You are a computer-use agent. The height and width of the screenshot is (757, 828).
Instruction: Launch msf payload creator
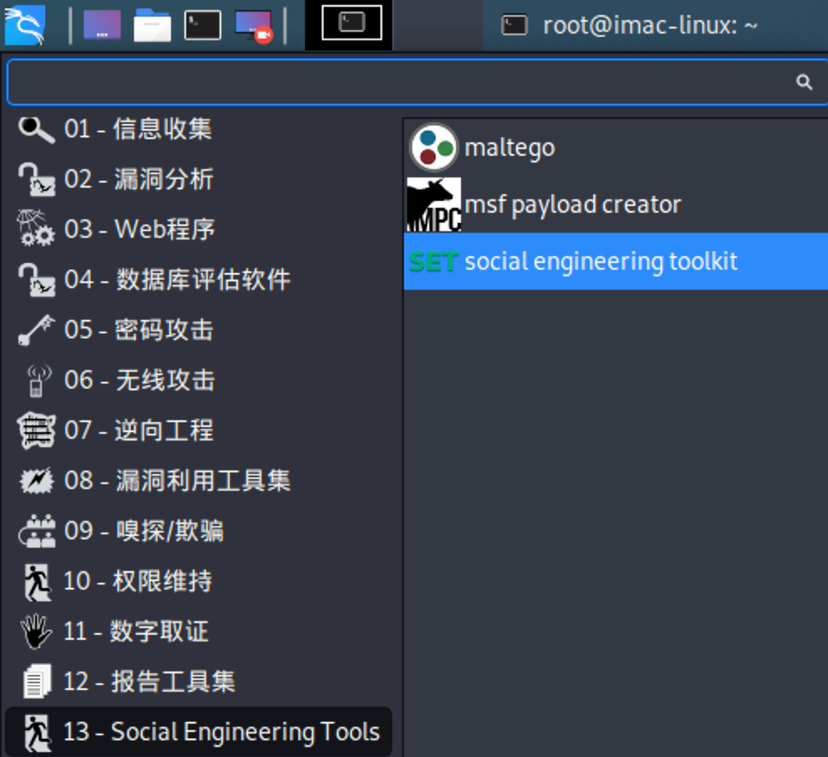tap(616, 204)
